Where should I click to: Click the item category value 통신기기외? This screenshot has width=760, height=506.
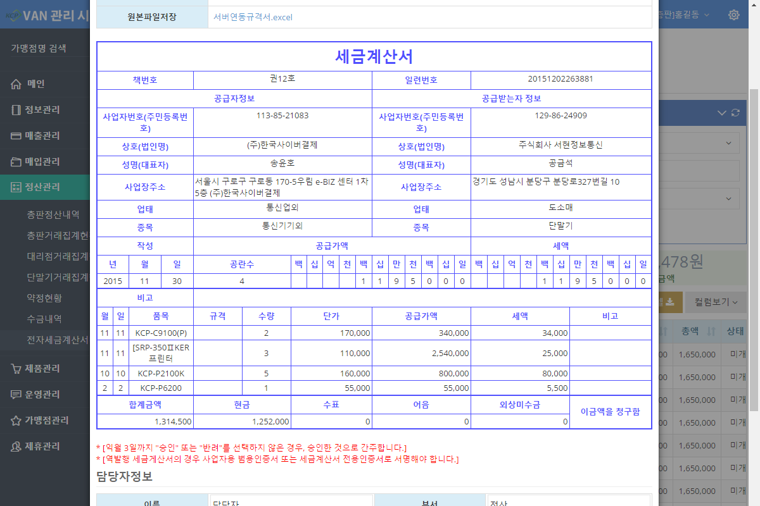(282, 226)
